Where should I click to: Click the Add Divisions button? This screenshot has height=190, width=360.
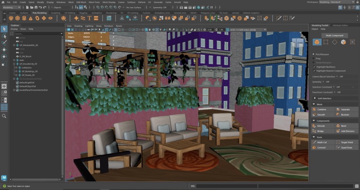(x=347, y=131)
